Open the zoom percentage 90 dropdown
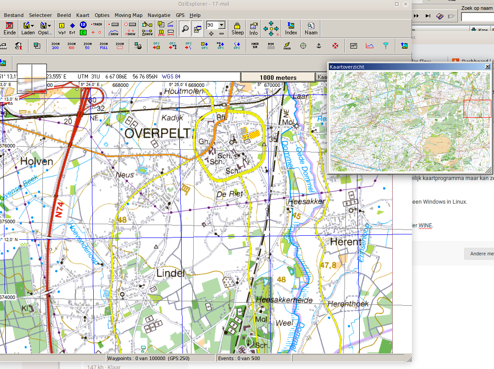This screenshot has height=369, width=494. (x=222, y=25)
